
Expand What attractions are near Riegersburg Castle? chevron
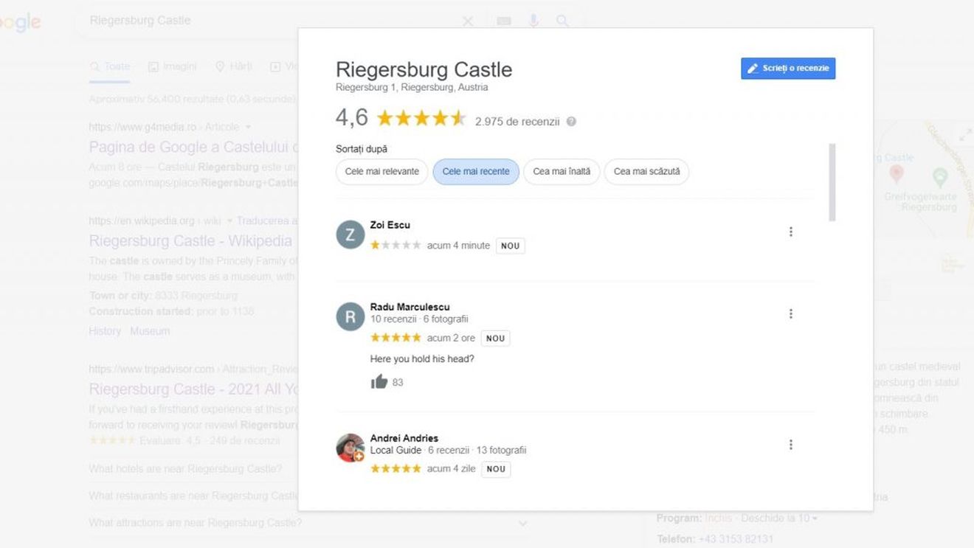point(522,523)
